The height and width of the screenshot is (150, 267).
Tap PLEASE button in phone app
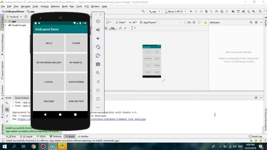(76, 43)
